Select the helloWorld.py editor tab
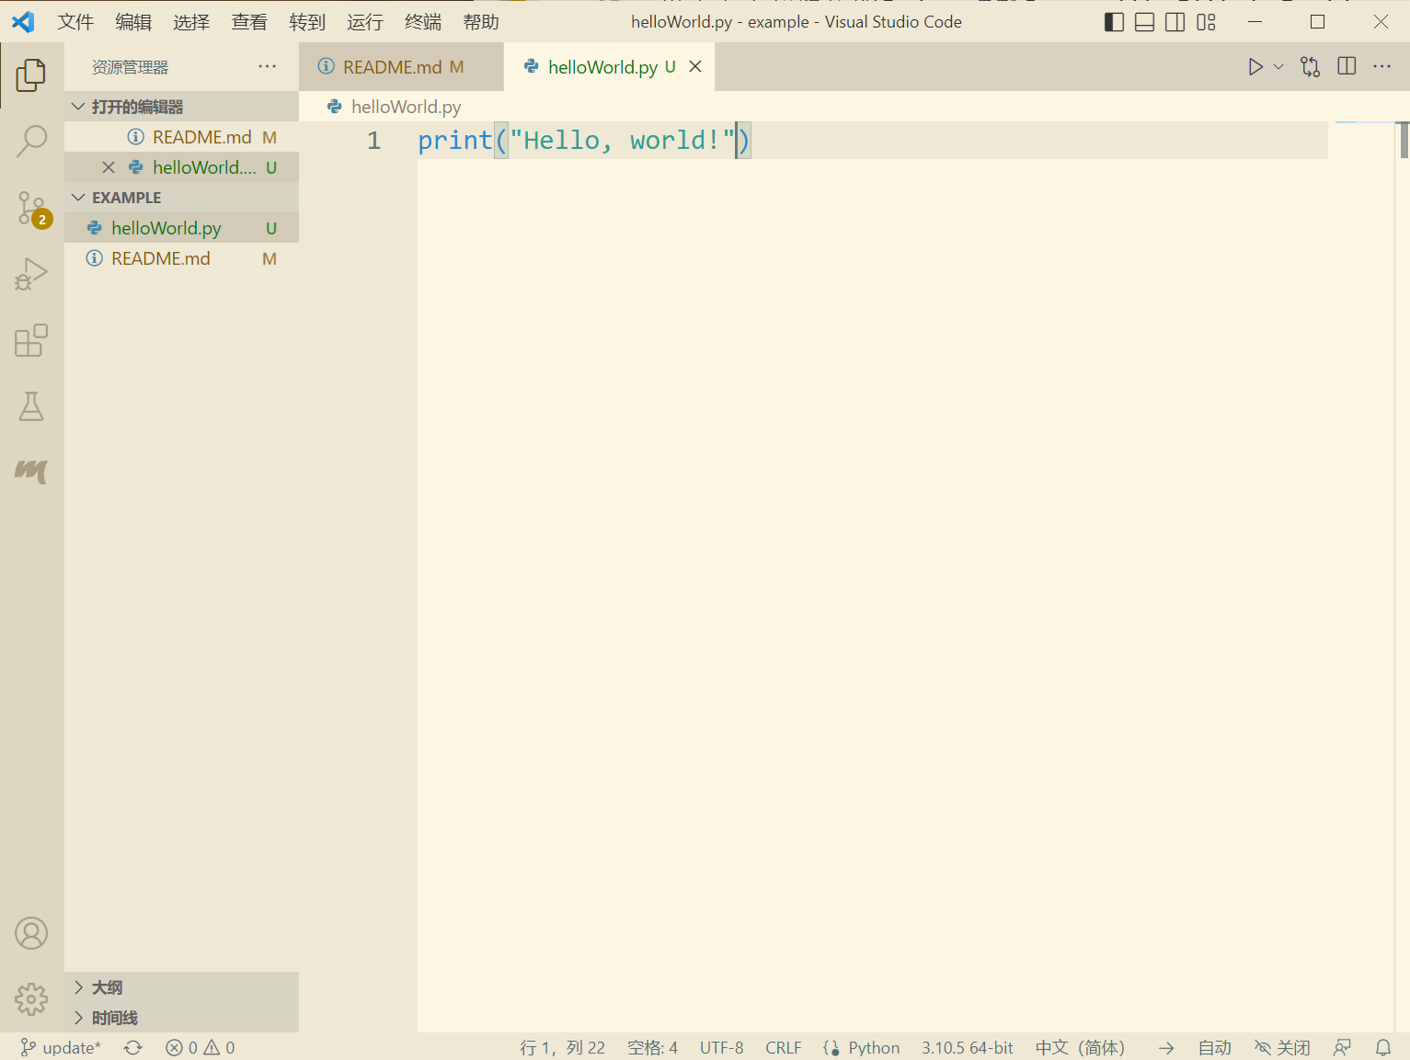The width and height of the screenshot is (1410, 1060). (x=610, y=67)
